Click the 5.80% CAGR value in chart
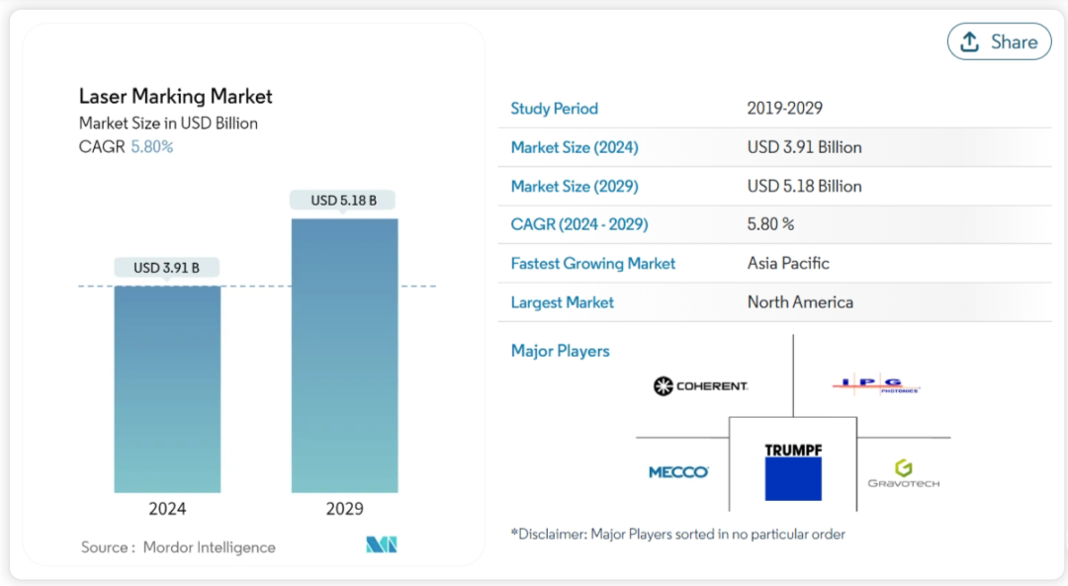Screen dimensions: 1068x586 click(152, 147)
